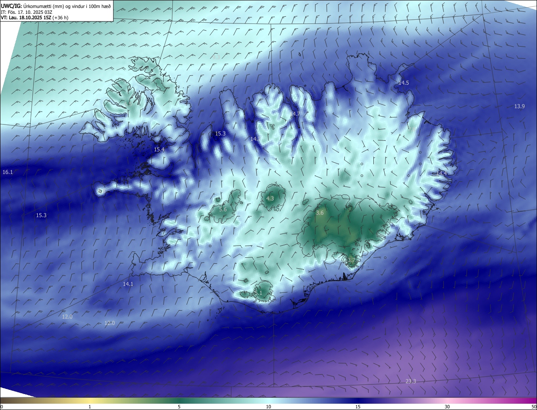Image resolution: width=537 pixels, height=410 pixels.
Task: Click the 4.7 value in the northern fjords
Action: pos(296,114)
